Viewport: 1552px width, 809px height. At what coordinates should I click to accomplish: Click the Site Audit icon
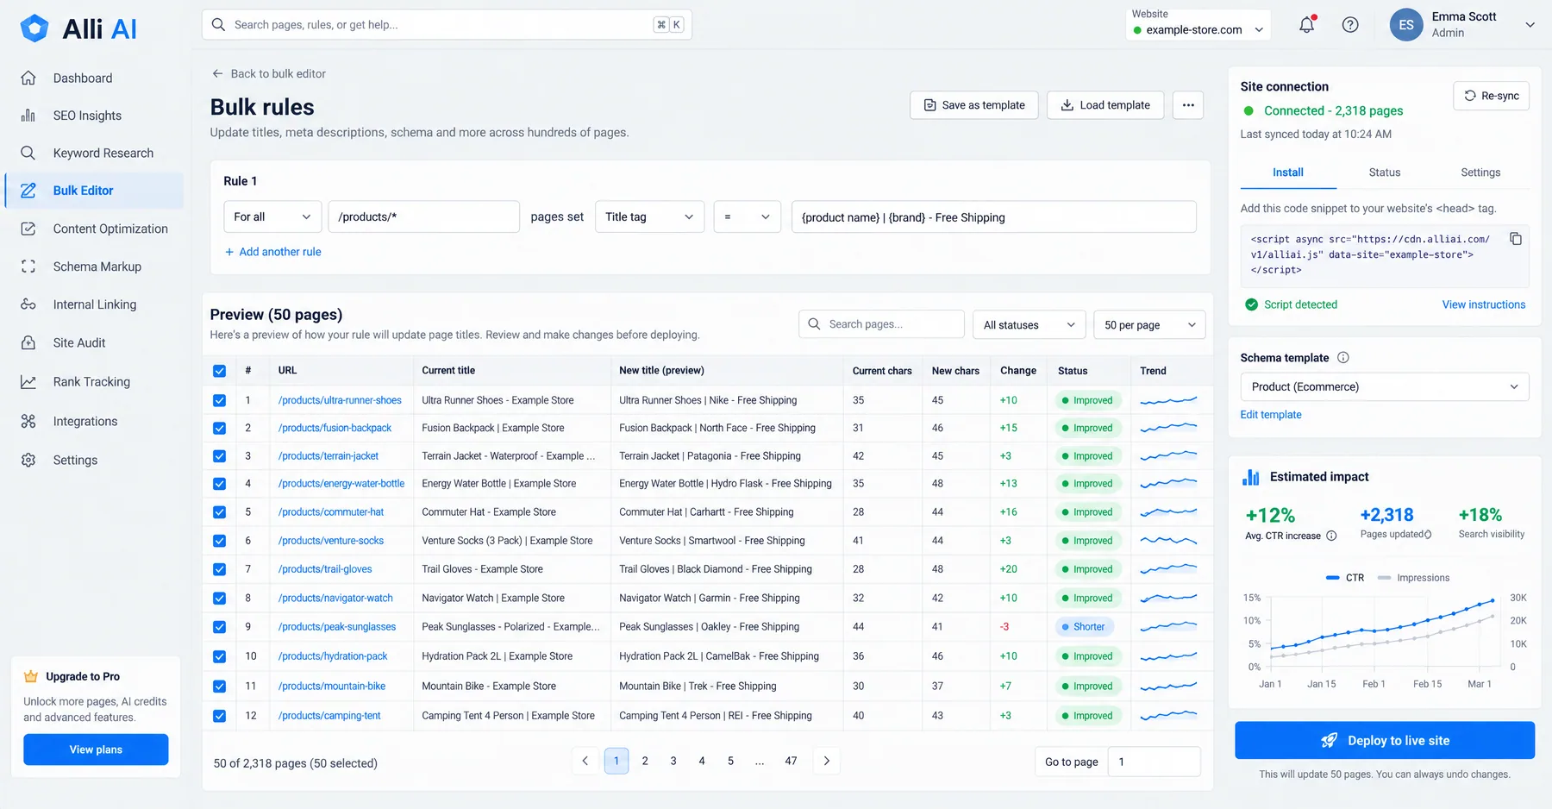pos(28,342)
